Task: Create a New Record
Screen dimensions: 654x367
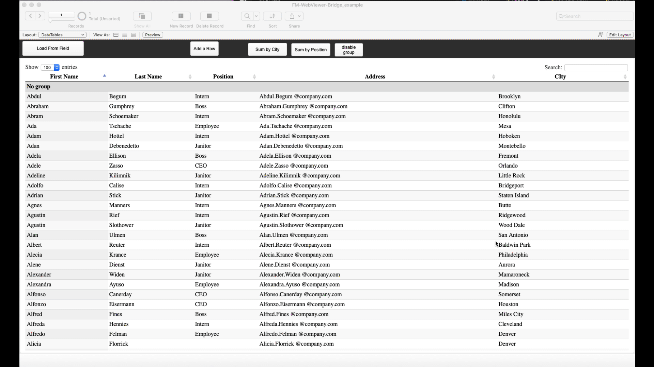Action: [181, 16]
